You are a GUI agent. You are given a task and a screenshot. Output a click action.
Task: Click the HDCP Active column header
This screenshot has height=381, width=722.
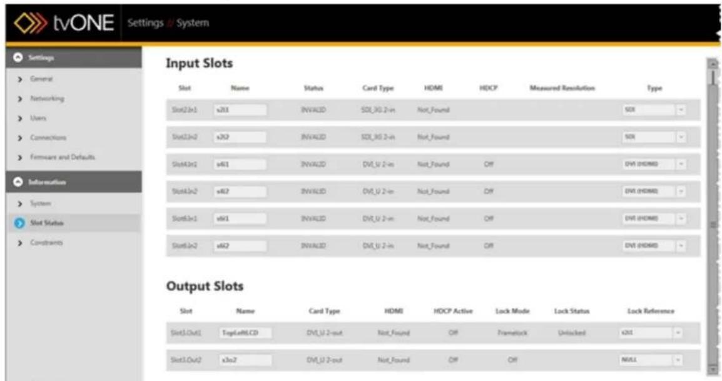click(x=453, y=311)
